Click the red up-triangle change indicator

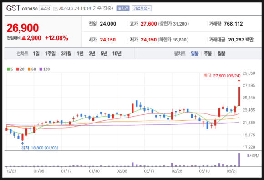tap(24, 38)
